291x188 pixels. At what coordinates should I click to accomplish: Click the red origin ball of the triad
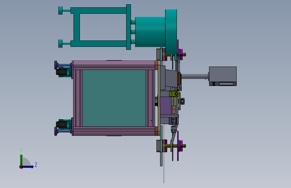(21, 167)
